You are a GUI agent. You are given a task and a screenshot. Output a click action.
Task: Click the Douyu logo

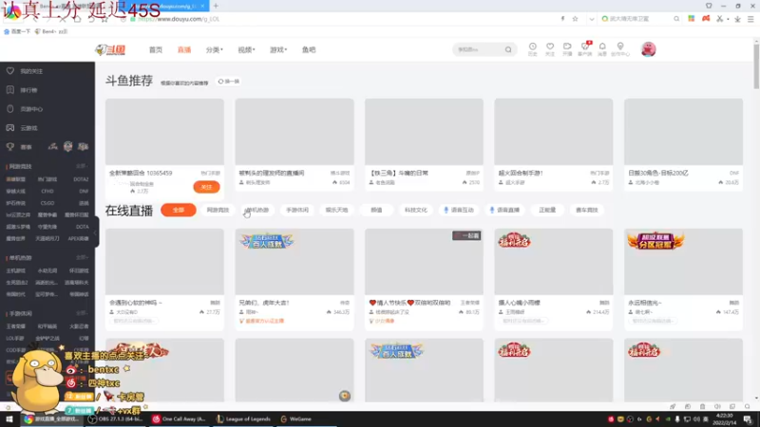pyautogui.click(x=110, y=50)
